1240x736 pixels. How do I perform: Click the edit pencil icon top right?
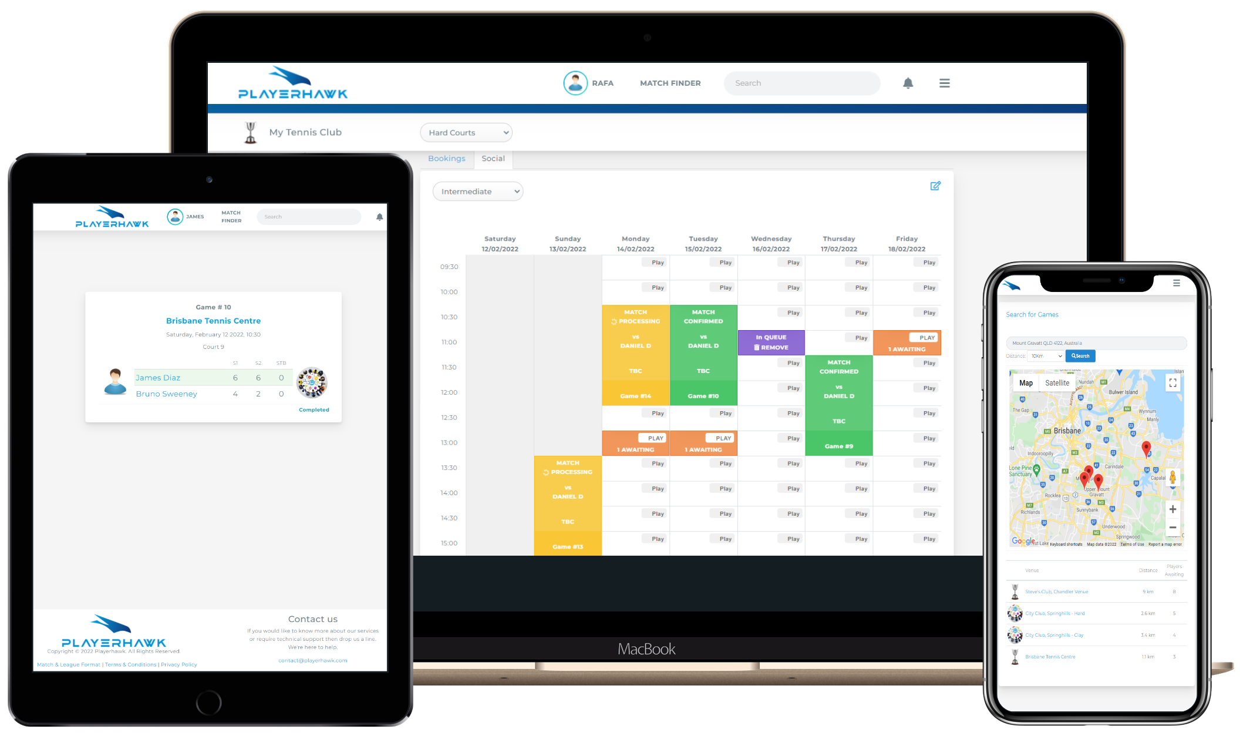tap(935, 186)
